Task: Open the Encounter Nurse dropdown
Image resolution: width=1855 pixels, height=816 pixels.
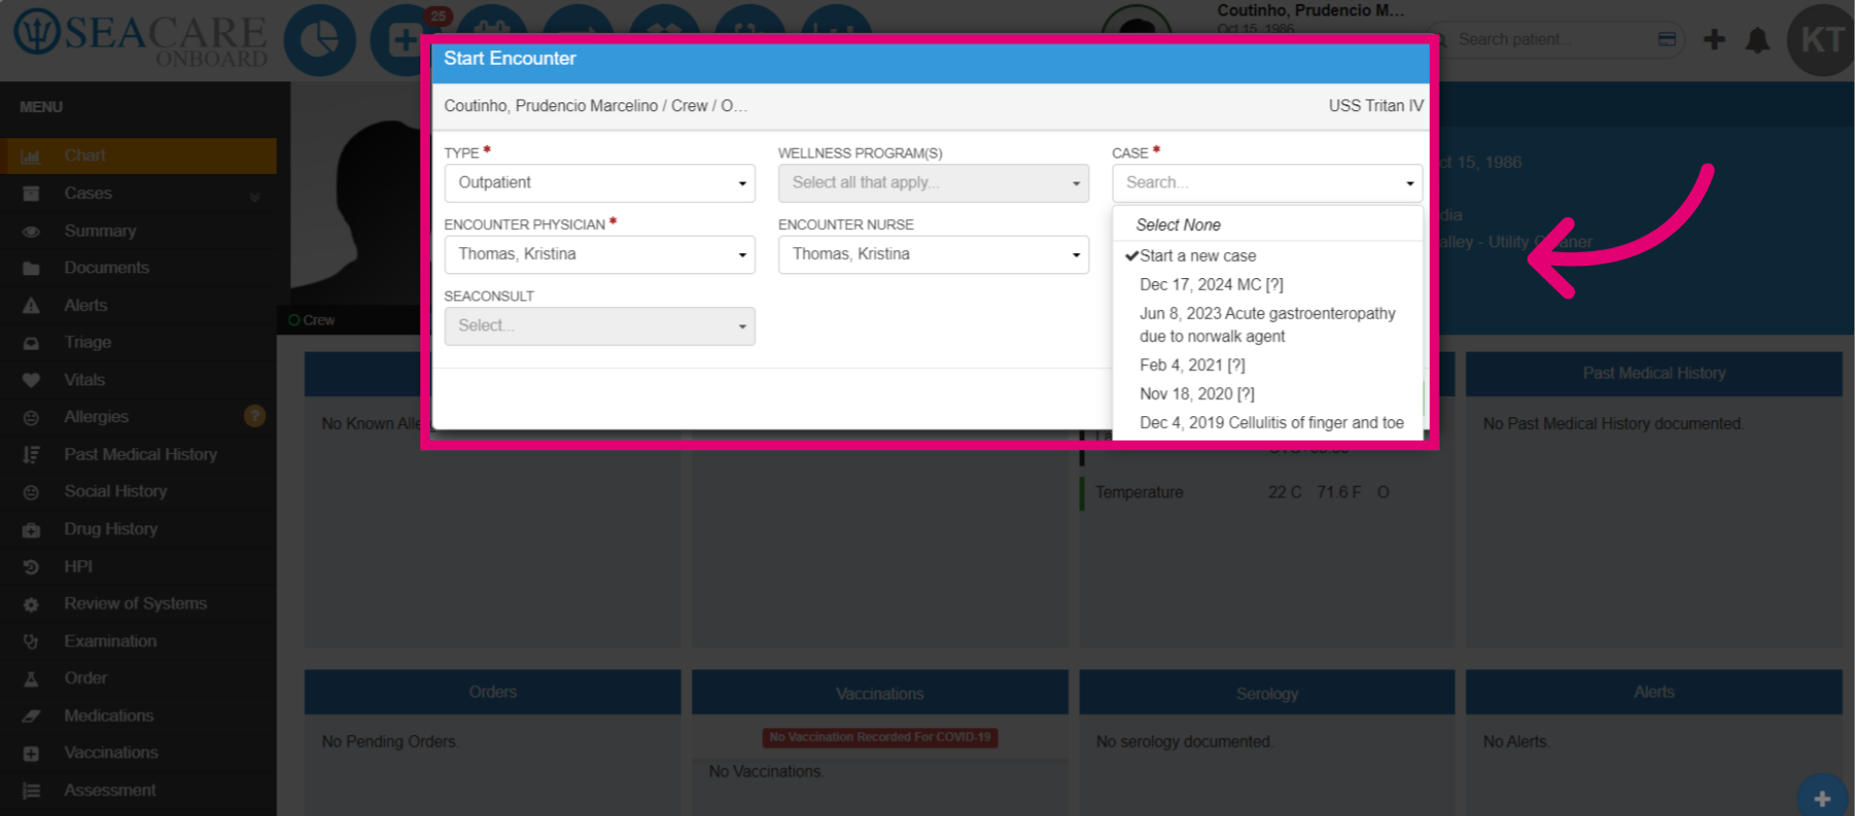Action: [933, 255]
